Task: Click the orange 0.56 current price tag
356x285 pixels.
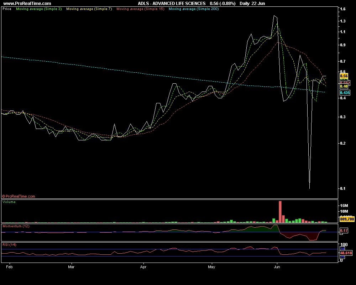Action: coord(344,76)
